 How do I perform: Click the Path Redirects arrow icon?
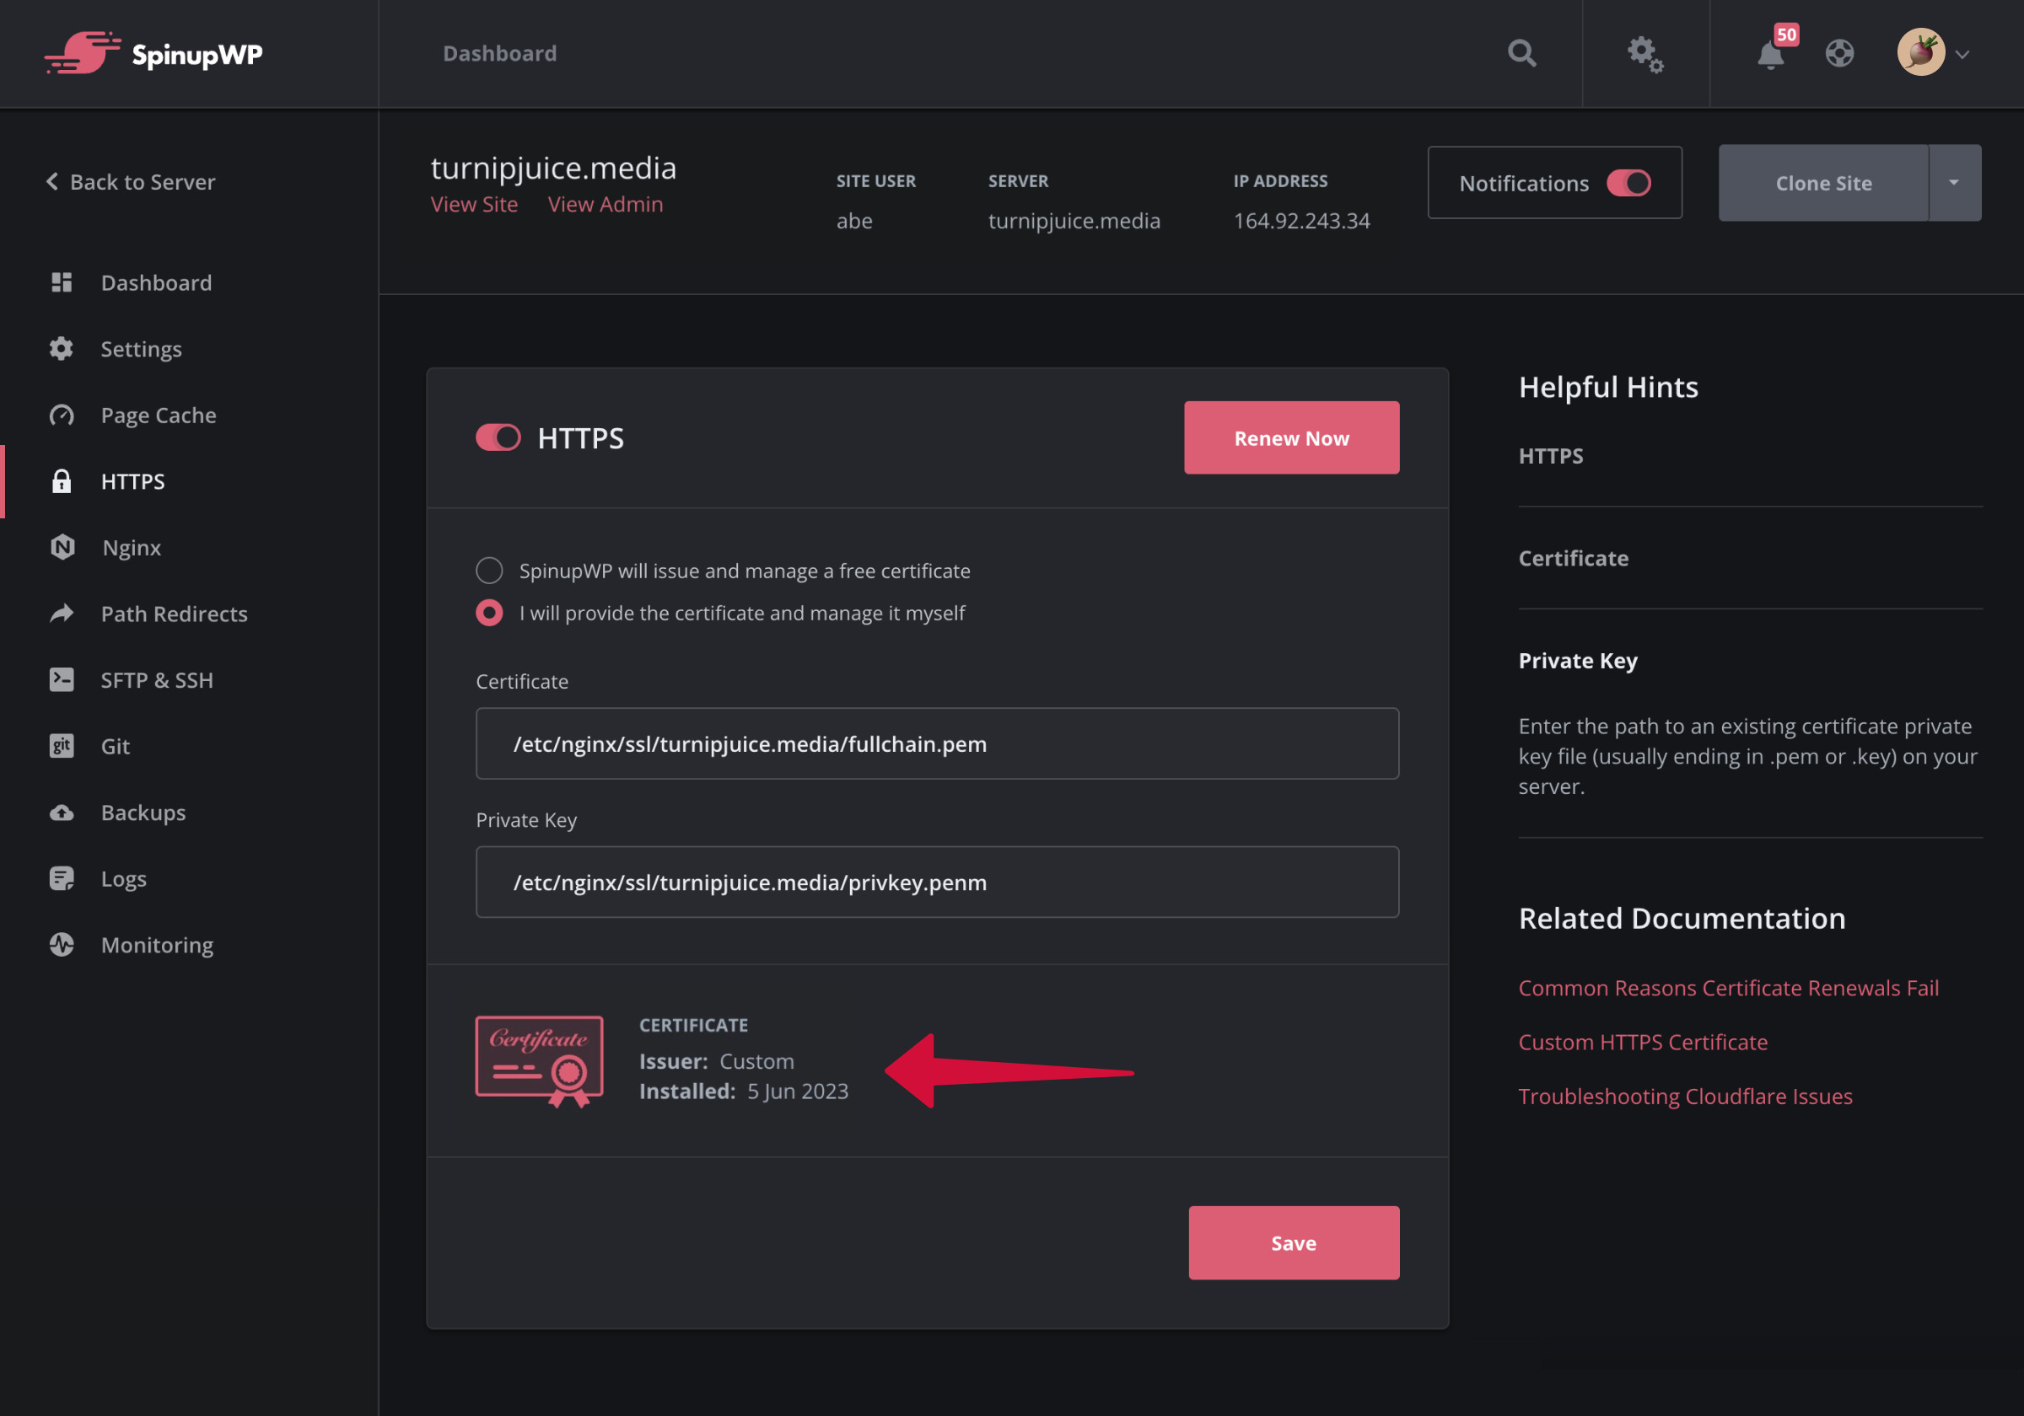62,614
